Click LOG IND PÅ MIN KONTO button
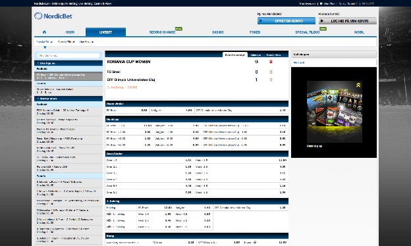Screen dimensions: 411x246 pyautogui.click(x=348, y=21)
